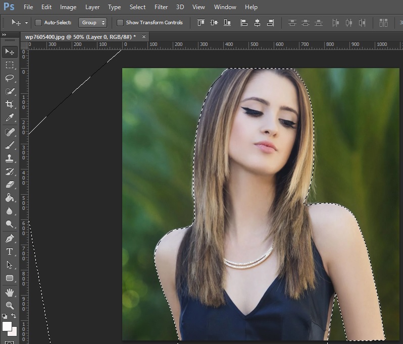Click the white foreground color swatch
Image resolution: width=403 pixels, height=344 pixels.
point(7,326)
